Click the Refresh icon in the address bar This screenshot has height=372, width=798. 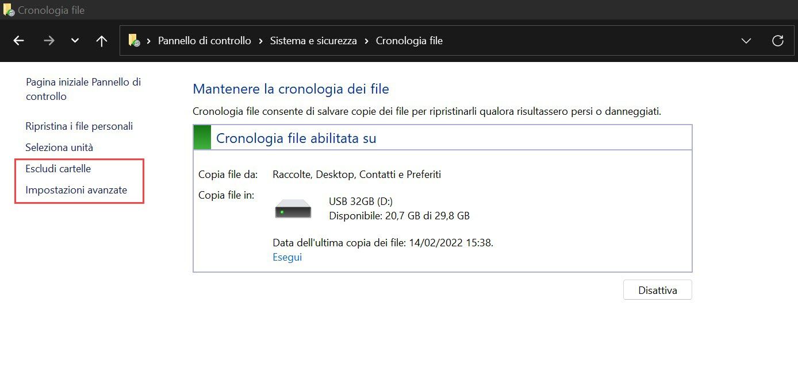point(778,40)
